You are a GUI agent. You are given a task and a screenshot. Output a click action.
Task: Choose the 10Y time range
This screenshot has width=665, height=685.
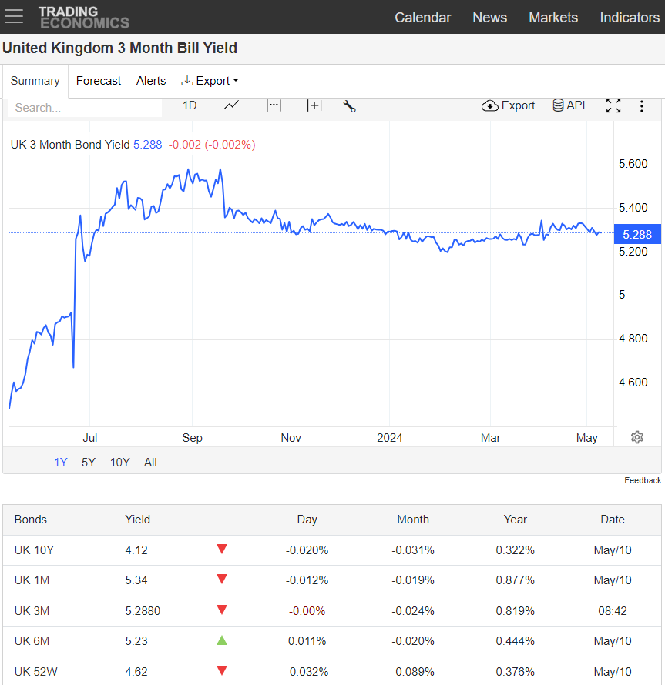(x=120, y=463)
